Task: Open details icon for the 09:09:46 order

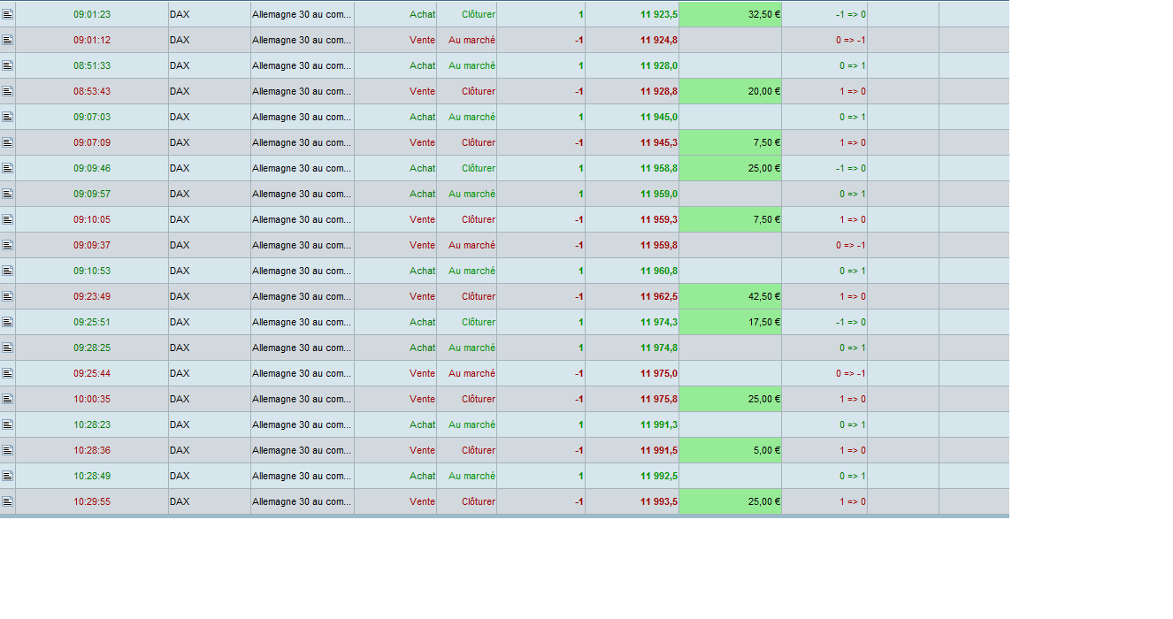Action: 7,168
